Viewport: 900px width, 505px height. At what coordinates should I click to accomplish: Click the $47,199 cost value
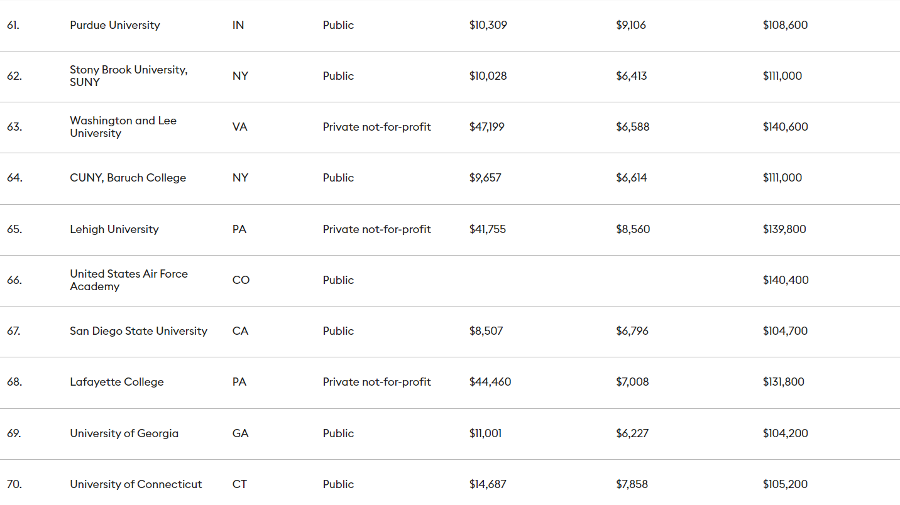coord(486,127)
